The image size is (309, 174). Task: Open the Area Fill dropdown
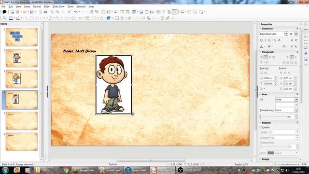click(x=286, y=100)
